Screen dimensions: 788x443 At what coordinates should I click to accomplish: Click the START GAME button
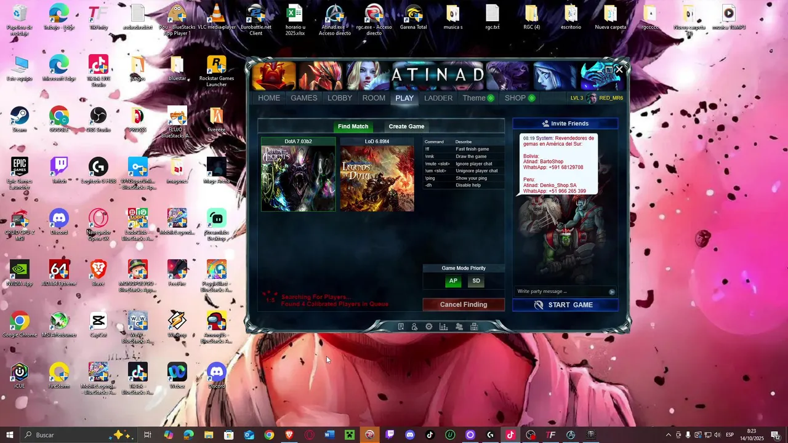[x=565, y=305]
